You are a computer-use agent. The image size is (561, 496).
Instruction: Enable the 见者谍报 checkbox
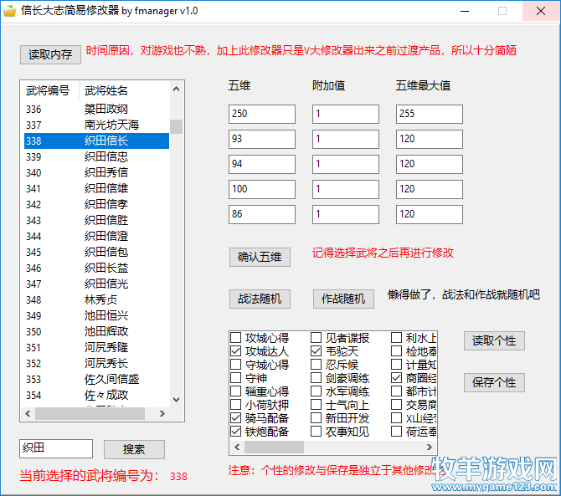point(316,338)
